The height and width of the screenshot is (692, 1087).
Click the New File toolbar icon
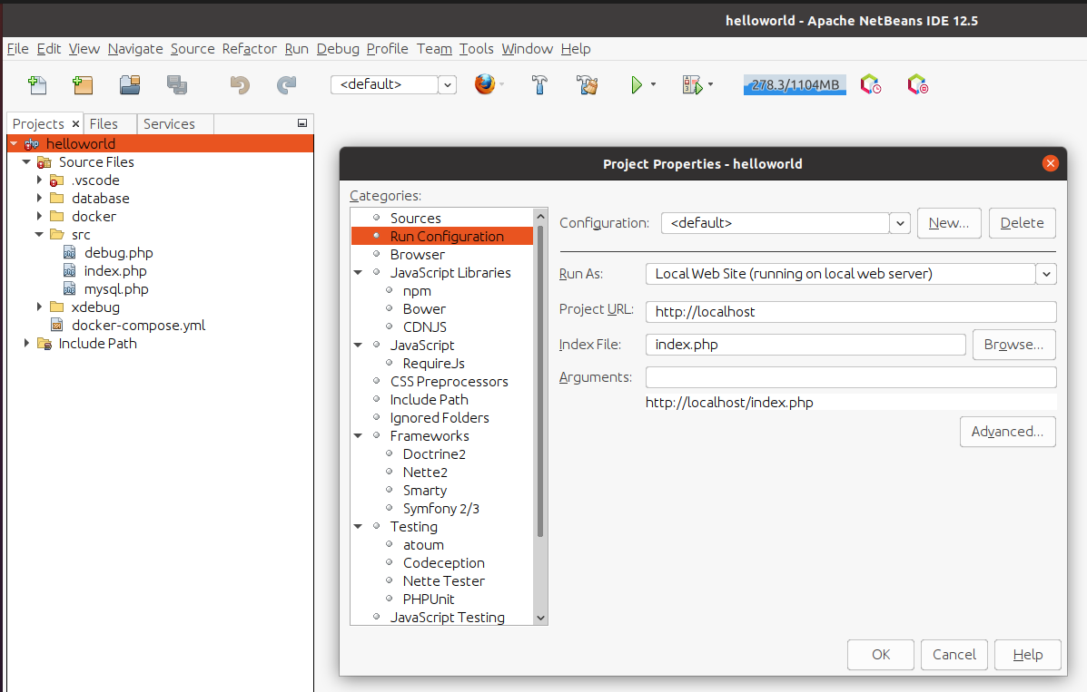[37, 84]
